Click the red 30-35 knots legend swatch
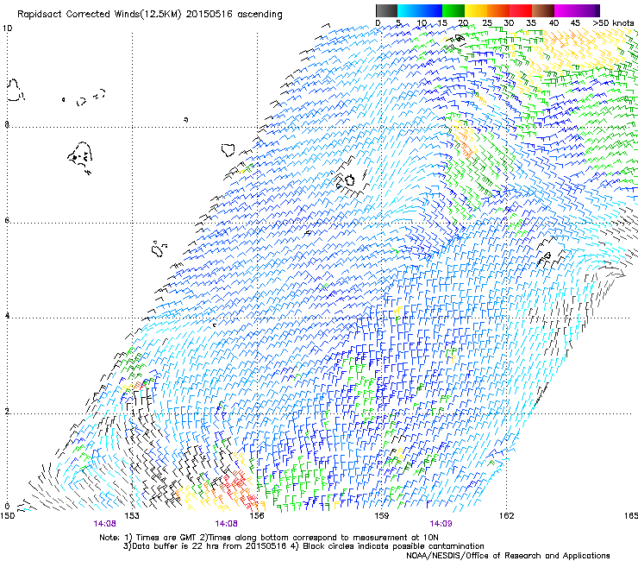This screenshot has height=561, width=638. point(521,10)
